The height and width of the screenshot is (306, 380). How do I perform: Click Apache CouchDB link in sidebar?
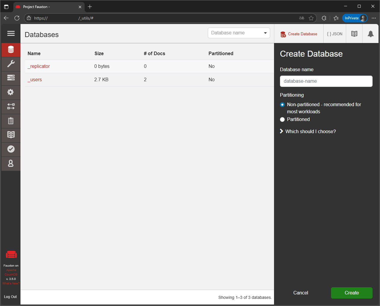tap(11, 272)
